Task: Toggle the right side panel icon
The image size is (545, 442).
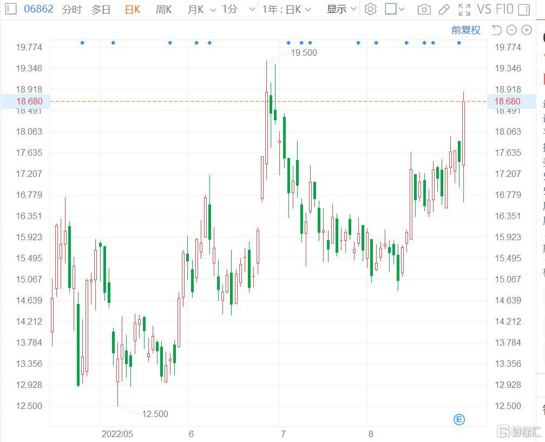Action: (x=523, y=9)
